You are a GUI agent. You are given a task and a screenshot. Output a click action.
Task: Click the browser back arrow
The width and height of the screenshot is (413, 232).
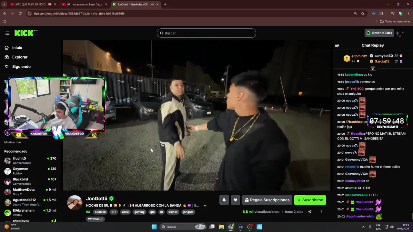tap(5, 14)
